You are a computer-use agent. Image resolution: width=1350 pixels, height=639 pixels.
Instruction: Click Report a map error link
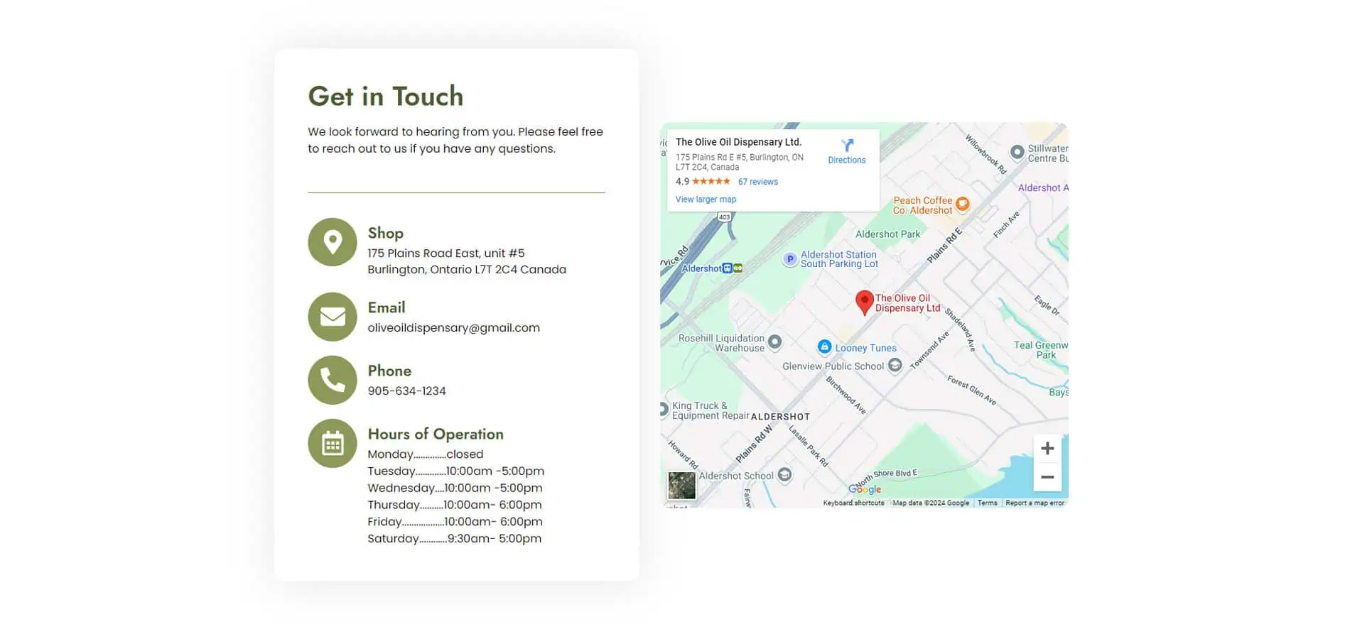click(1035, 503)
